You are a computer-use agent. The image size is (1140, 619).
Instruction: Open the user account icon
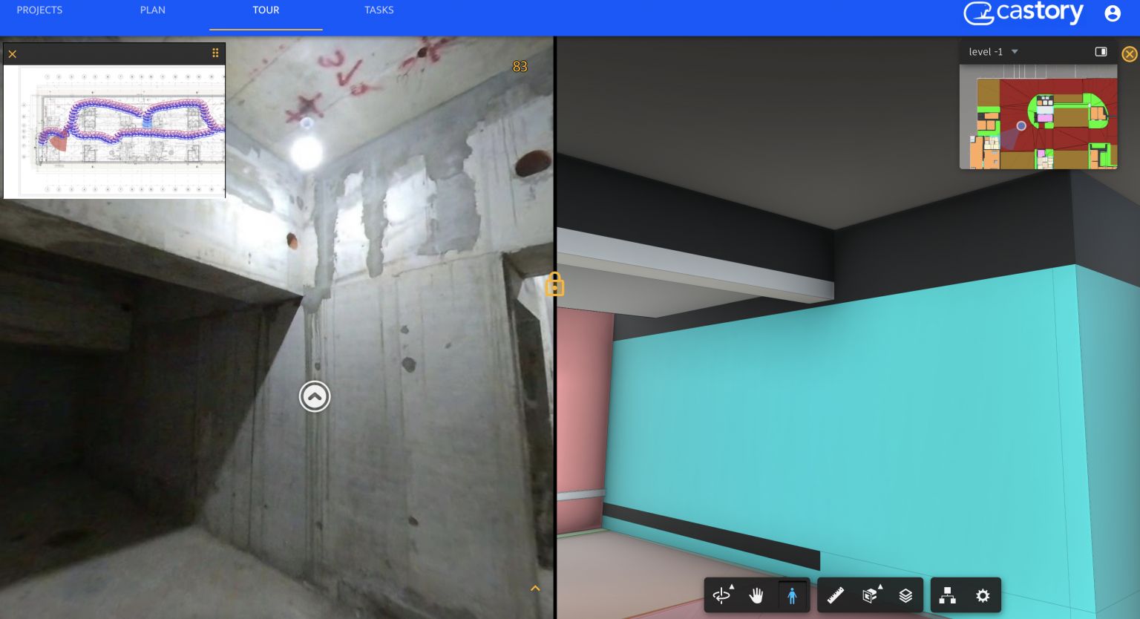click(x=1112, y=13)
